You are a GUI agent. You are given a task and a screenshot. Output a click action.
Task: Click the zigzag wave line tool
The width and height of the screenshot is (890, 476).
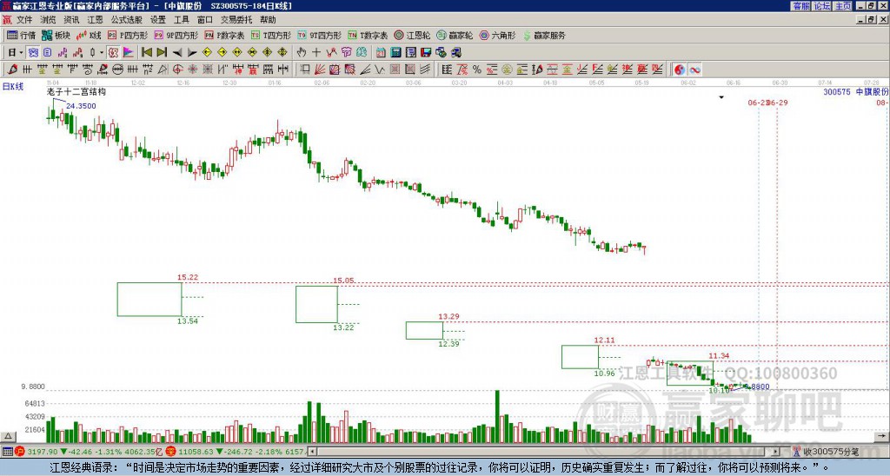point(379,69)
